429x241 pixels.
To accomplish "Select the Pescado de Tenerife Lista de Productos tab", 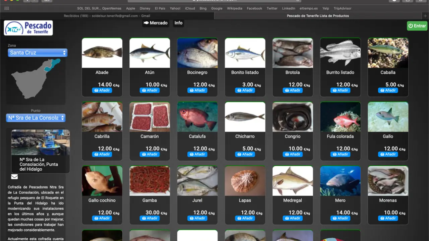I will pyautogui.click(x=318, y=16).
